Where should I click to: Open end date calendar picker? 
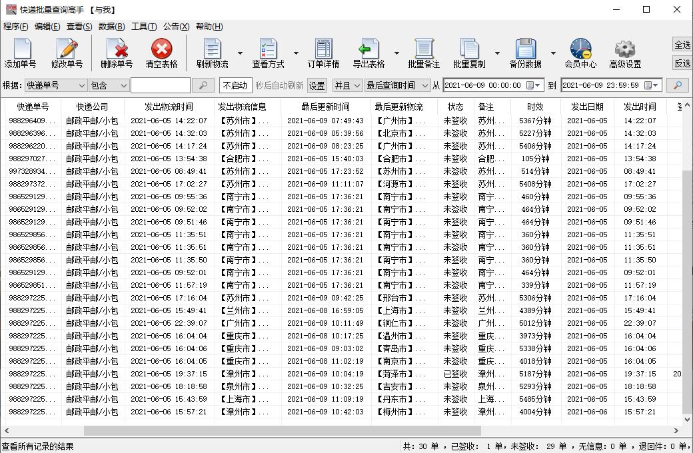652,85
